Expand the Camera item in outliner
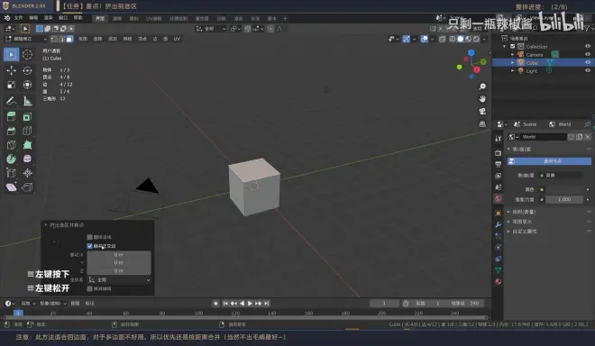 tap(513, 55)
